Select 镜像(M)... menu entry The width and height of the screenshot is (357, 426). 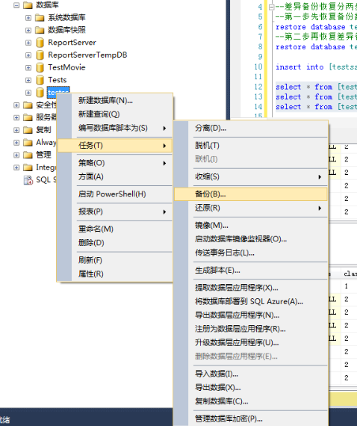251,226
